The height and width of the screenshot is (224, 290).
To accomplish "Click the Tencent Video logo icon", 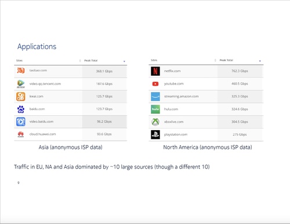I will [21, 84].
